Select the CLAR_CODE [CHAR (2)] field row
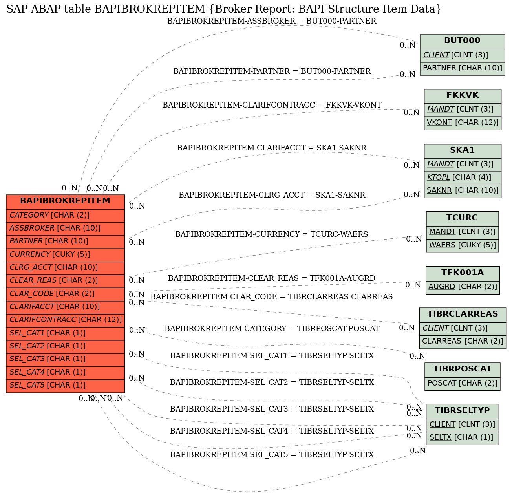 click(x=66, y=294)
